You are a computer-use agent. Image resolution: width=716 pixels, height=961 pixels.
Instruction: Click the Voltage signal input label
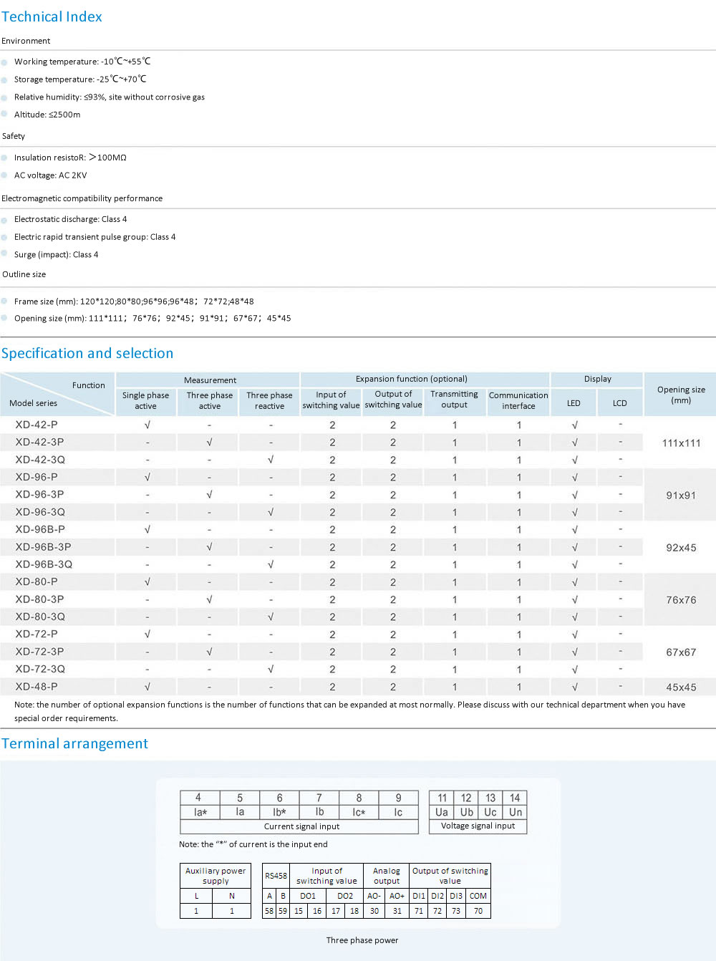(x=478, y=826)
